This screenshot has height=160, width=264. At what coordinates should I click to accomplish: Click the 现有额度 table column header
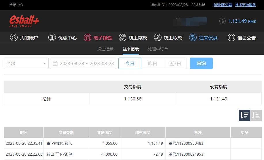click(143, 132)
